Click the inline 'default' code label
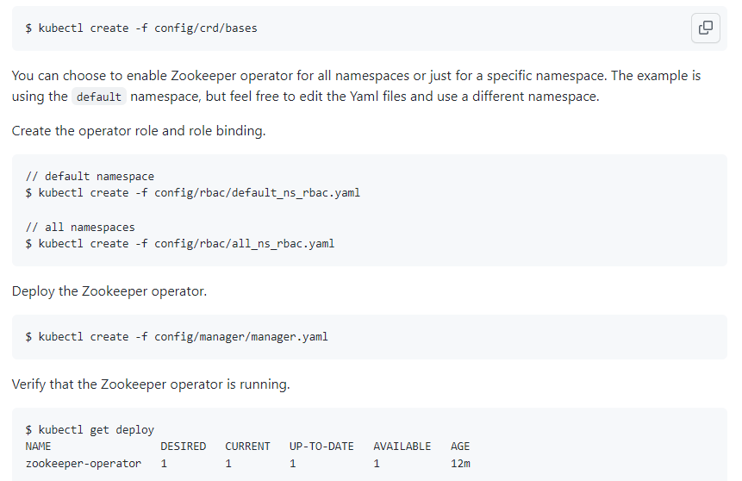Screen dimensions: 742x481 pyautogui.click(x=98, y=97)
